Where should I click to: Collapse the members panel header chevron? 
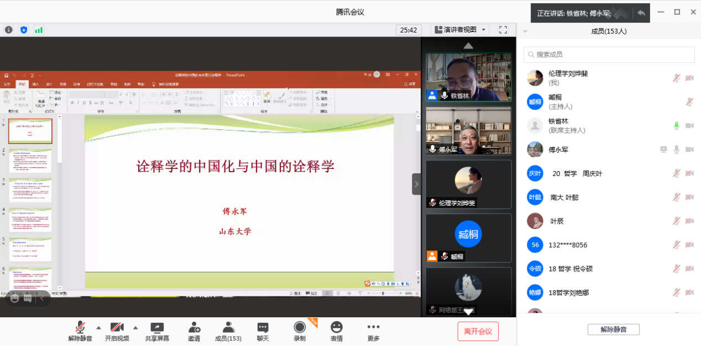[x=525, y=31]
